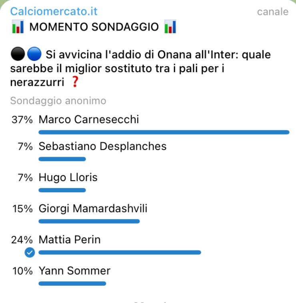296x303 pixels.
Task: Click the Mattia Perin option text
Action: [70, 240]
